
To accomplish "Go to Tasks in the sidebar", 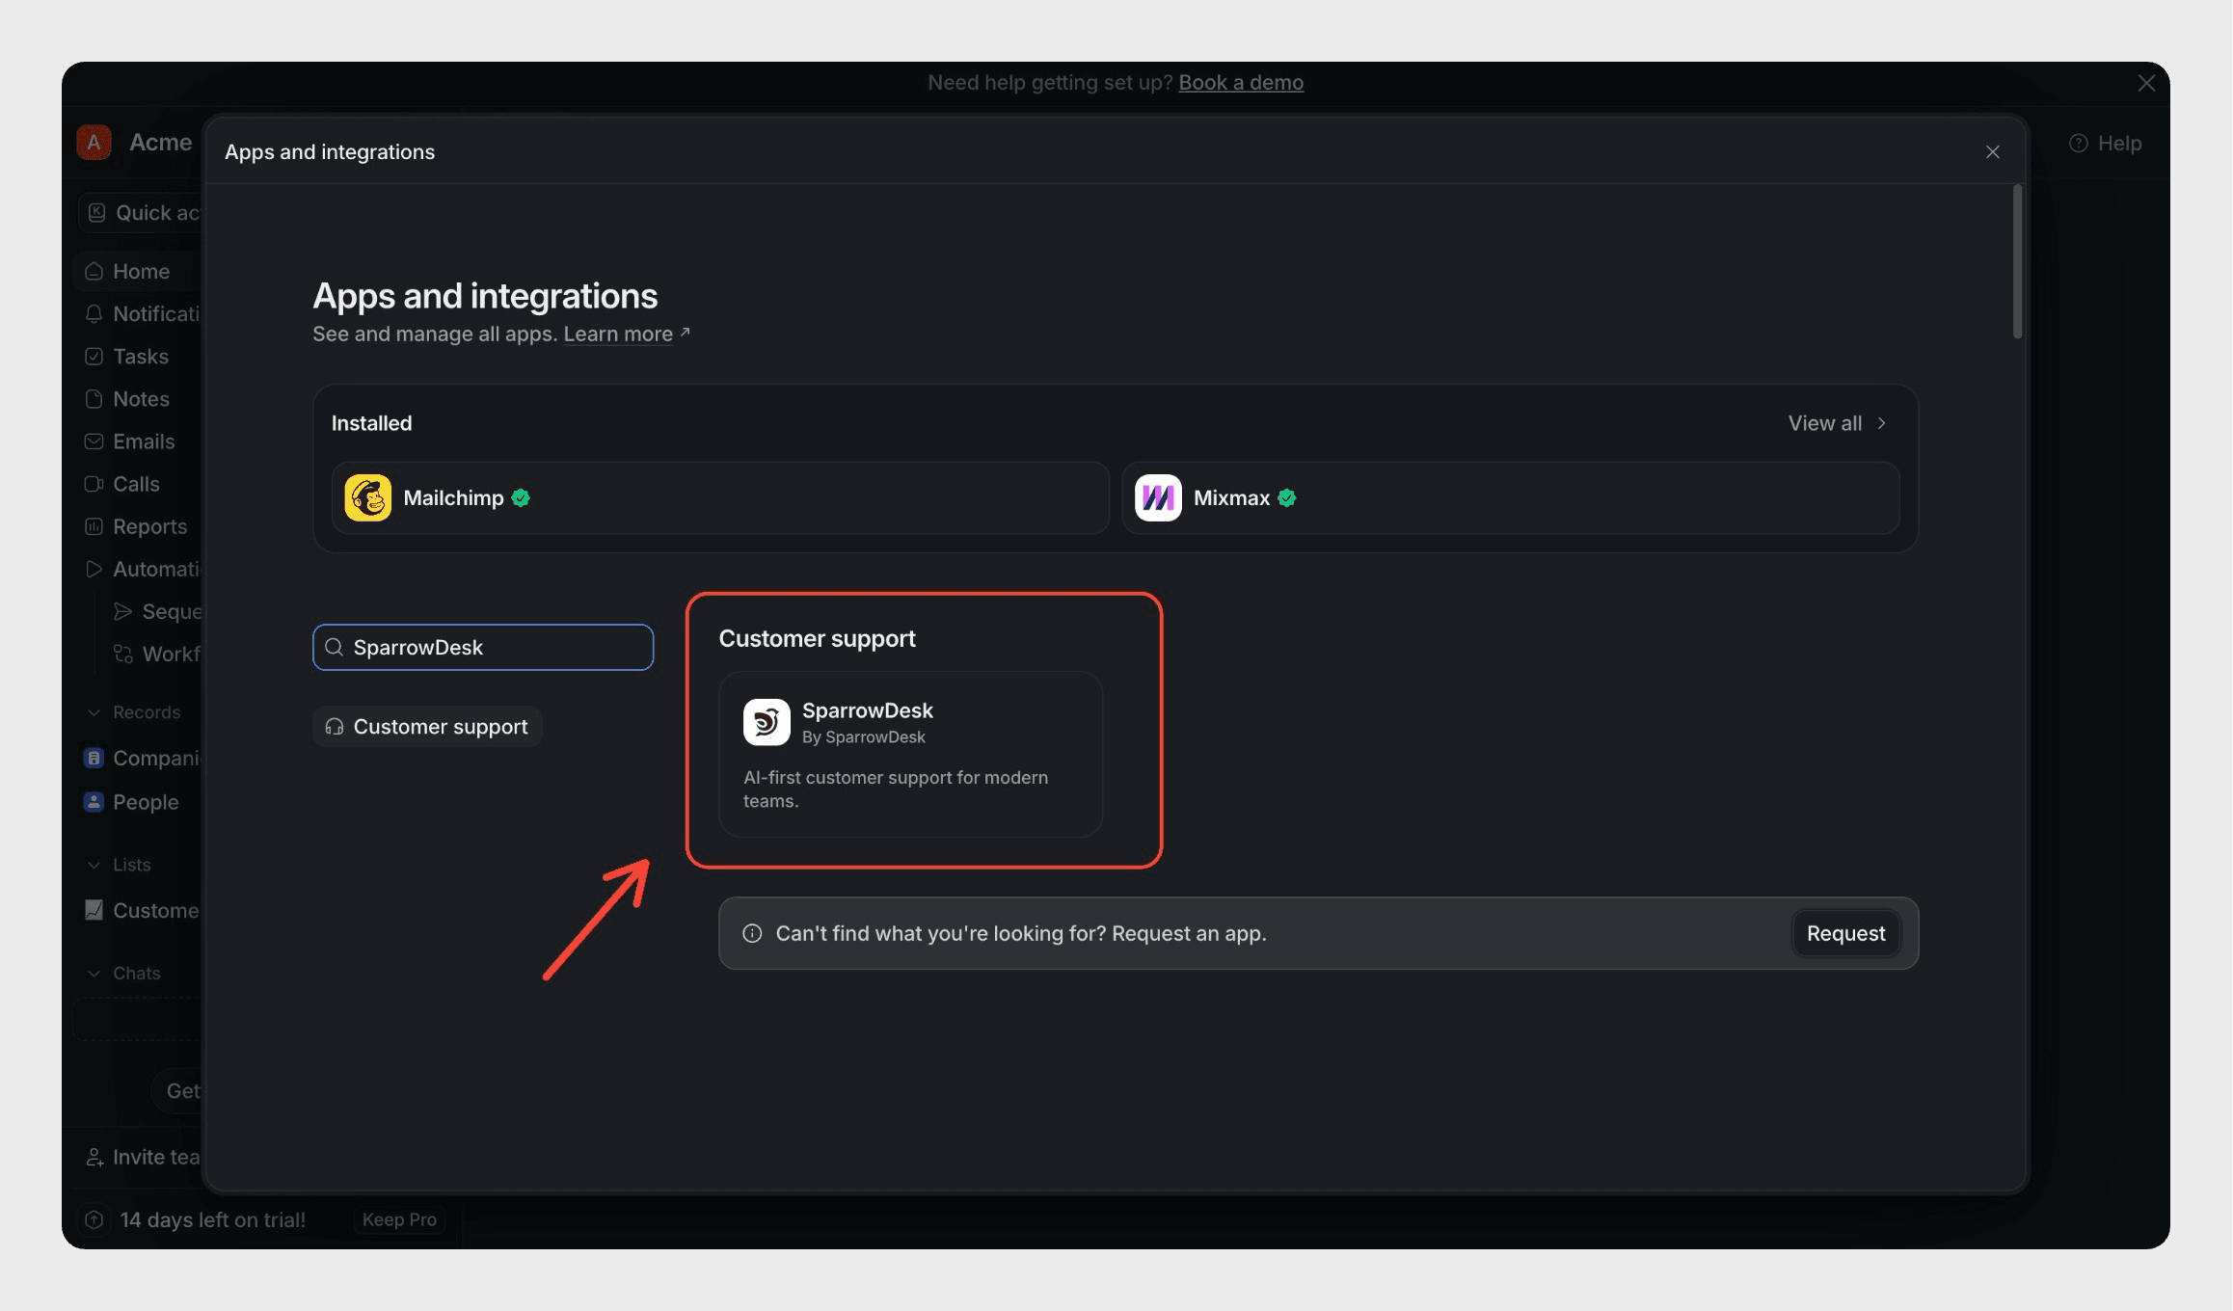I will (x=140, y=357).
